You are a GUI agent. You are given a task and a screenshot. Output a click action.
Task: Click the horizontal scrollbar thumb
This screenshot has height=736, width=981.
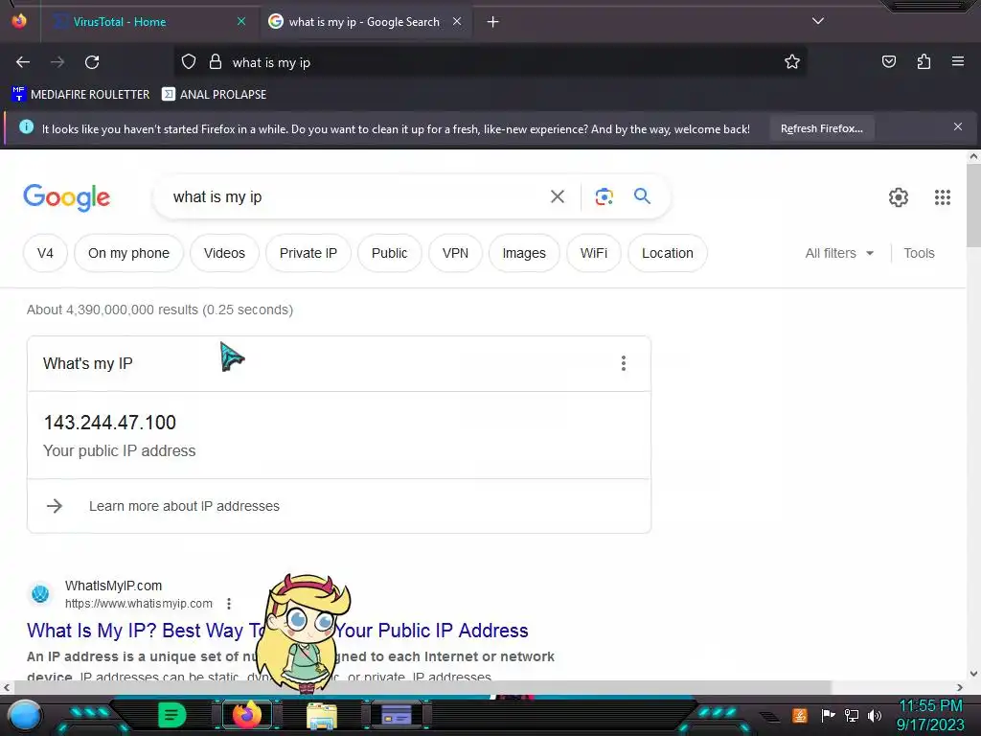(x=422, y=687)
